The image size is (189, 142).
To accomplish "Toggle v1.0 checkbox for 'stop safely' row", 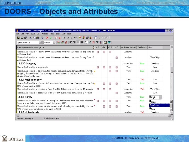I will point(98,67).
